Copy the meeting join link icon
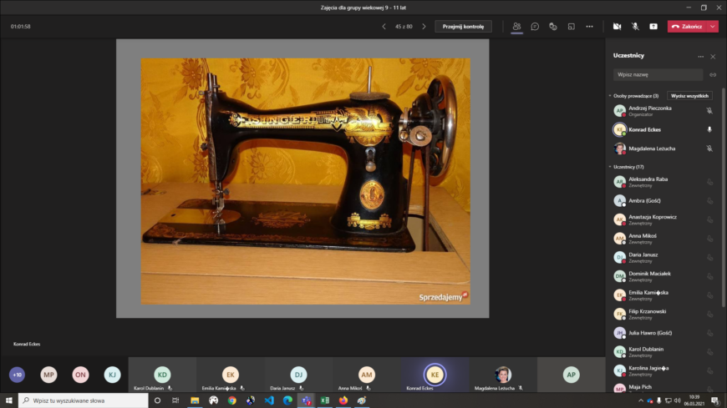Image resolution: width=727 pixels, height=408 pixels. [713, 74]
